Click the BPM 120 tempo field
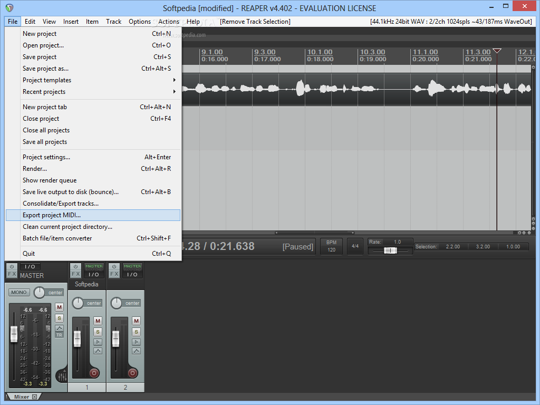 click(x=331, y=246)
